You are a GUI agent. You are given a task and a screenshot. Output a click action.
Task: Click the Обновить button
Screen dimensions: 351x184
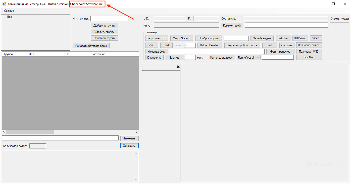click(x=129, y=146)
